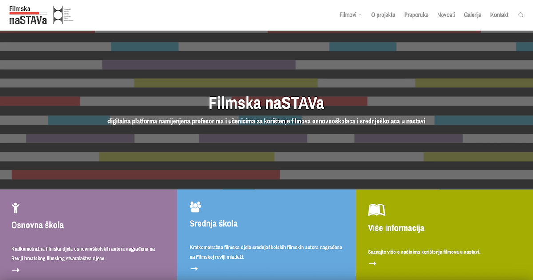
Task: Open the Osnovna škola heading link
Action: pyautogui.click(x=37, y=225)
